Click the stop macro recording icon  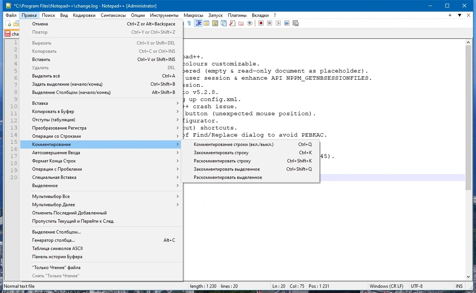click(270, 23)
